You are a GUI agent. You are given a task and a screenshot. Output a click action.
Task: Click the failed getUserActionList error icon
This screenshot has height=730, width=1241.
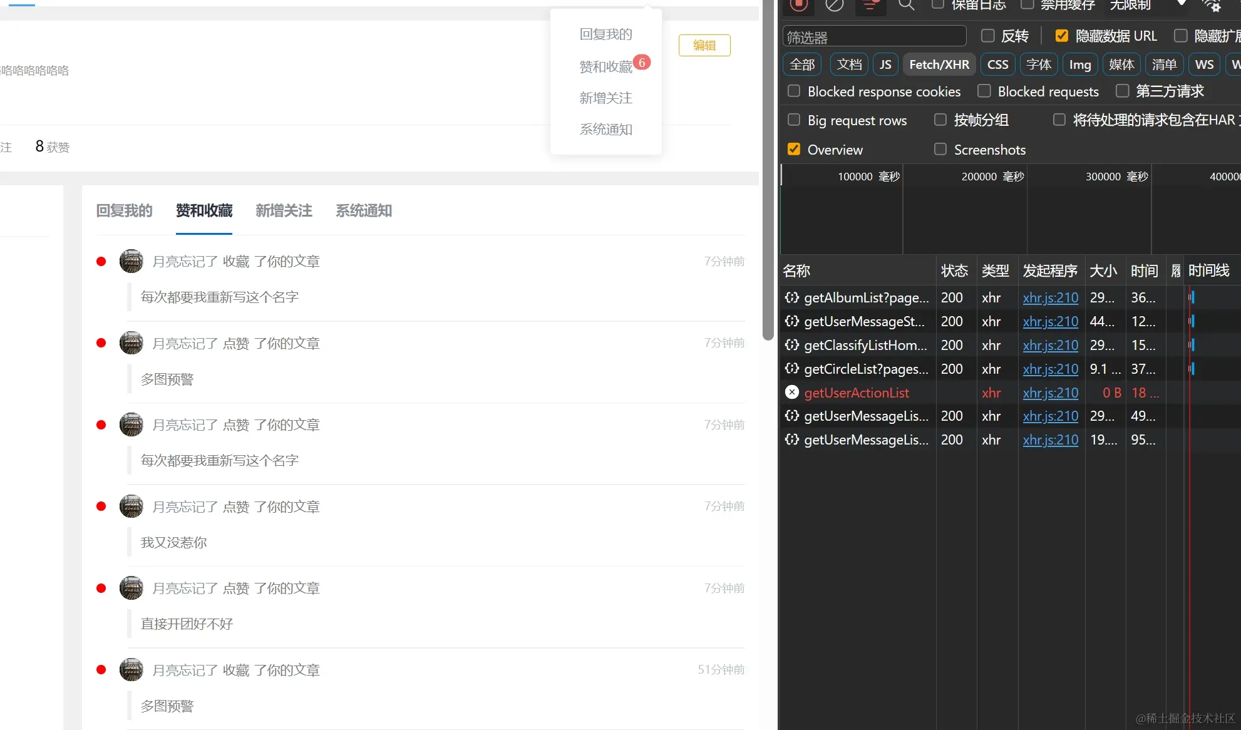[792, 393]
